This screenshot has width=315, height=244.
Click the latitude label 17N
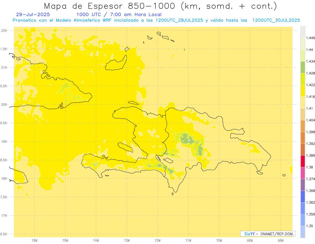click(4, 216)
